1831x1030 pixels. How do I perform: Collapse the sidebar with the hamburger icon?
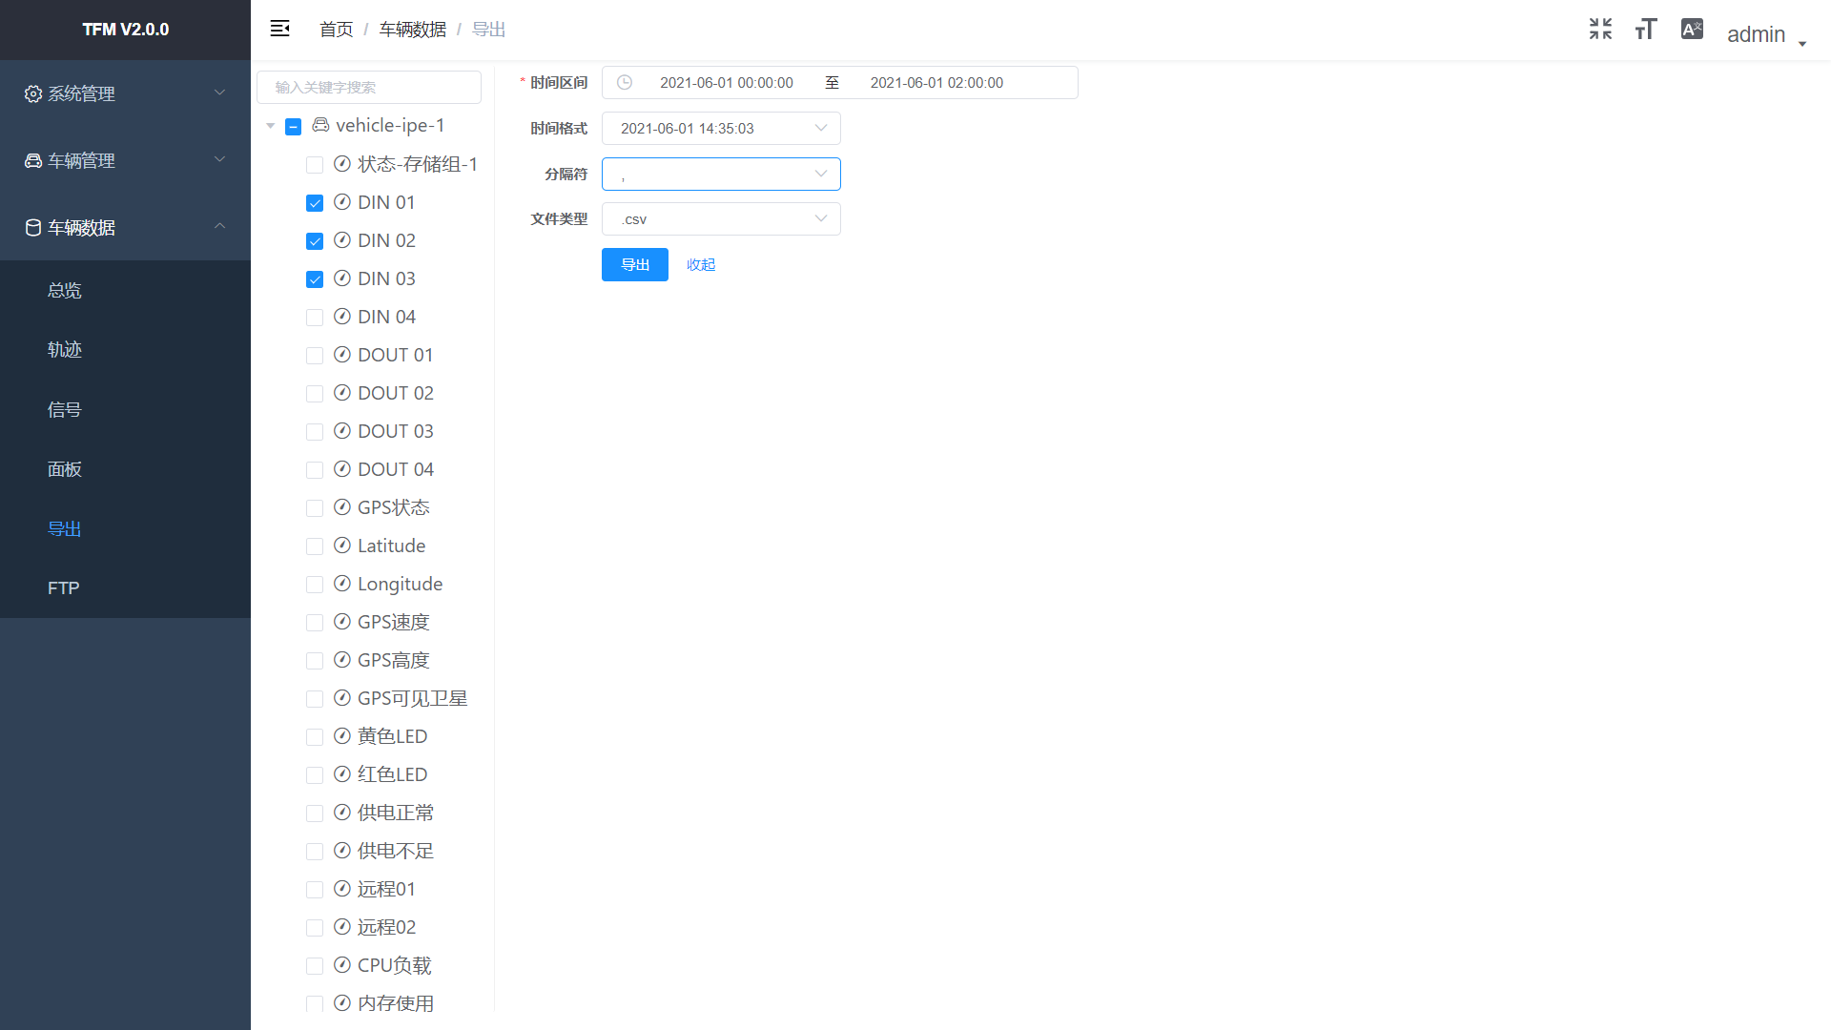pyautogui.click(x=279, y=29)
